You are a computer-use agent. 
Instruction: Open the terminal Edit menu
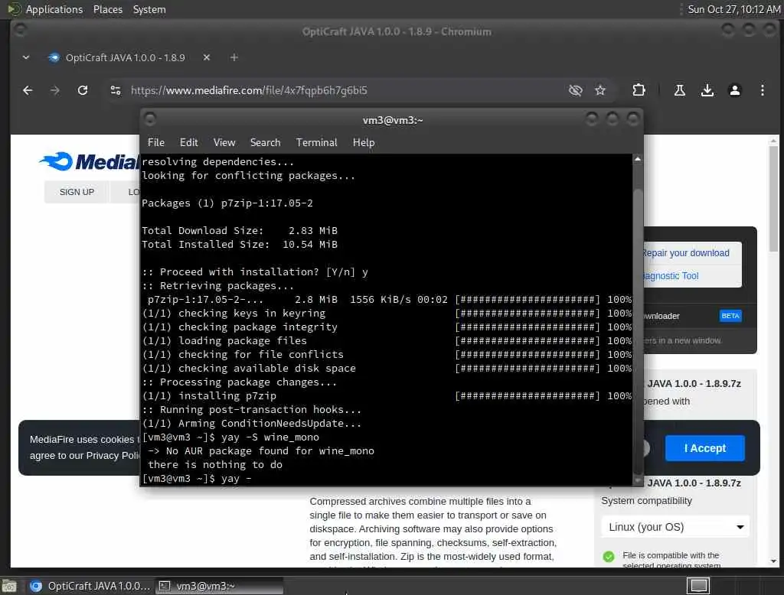pyautogui.click(x=188, y=142)
